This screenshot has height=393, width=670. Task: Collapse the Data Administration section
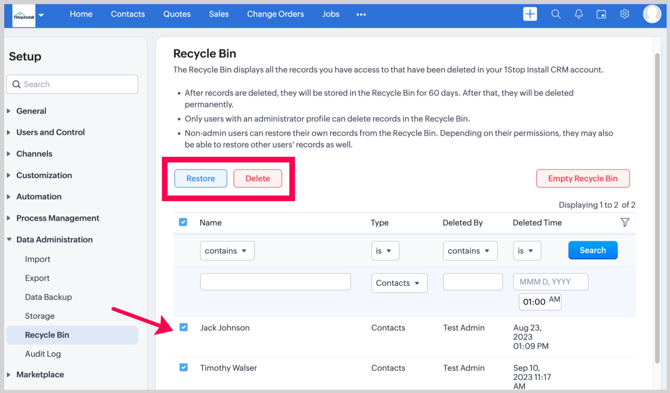pos(54,240)
